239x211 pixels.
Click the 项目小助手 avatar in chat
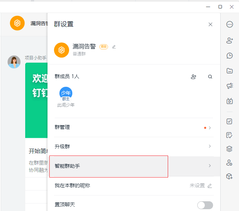tap(14, 62)
